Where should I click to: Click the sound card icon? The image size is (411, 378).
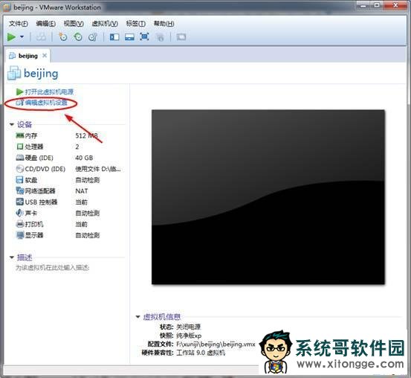[20, 213]
